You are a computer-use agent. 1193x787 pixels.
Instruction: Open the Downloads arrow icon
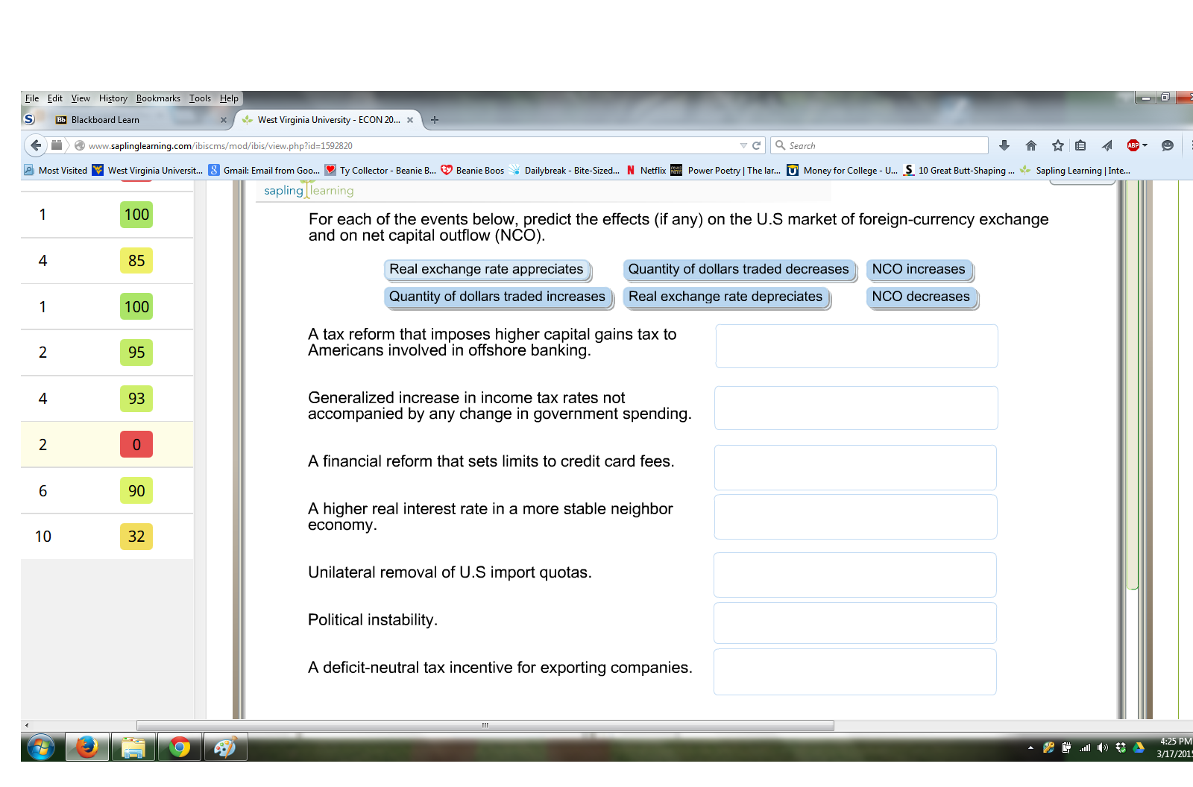tap(1004, 145)
